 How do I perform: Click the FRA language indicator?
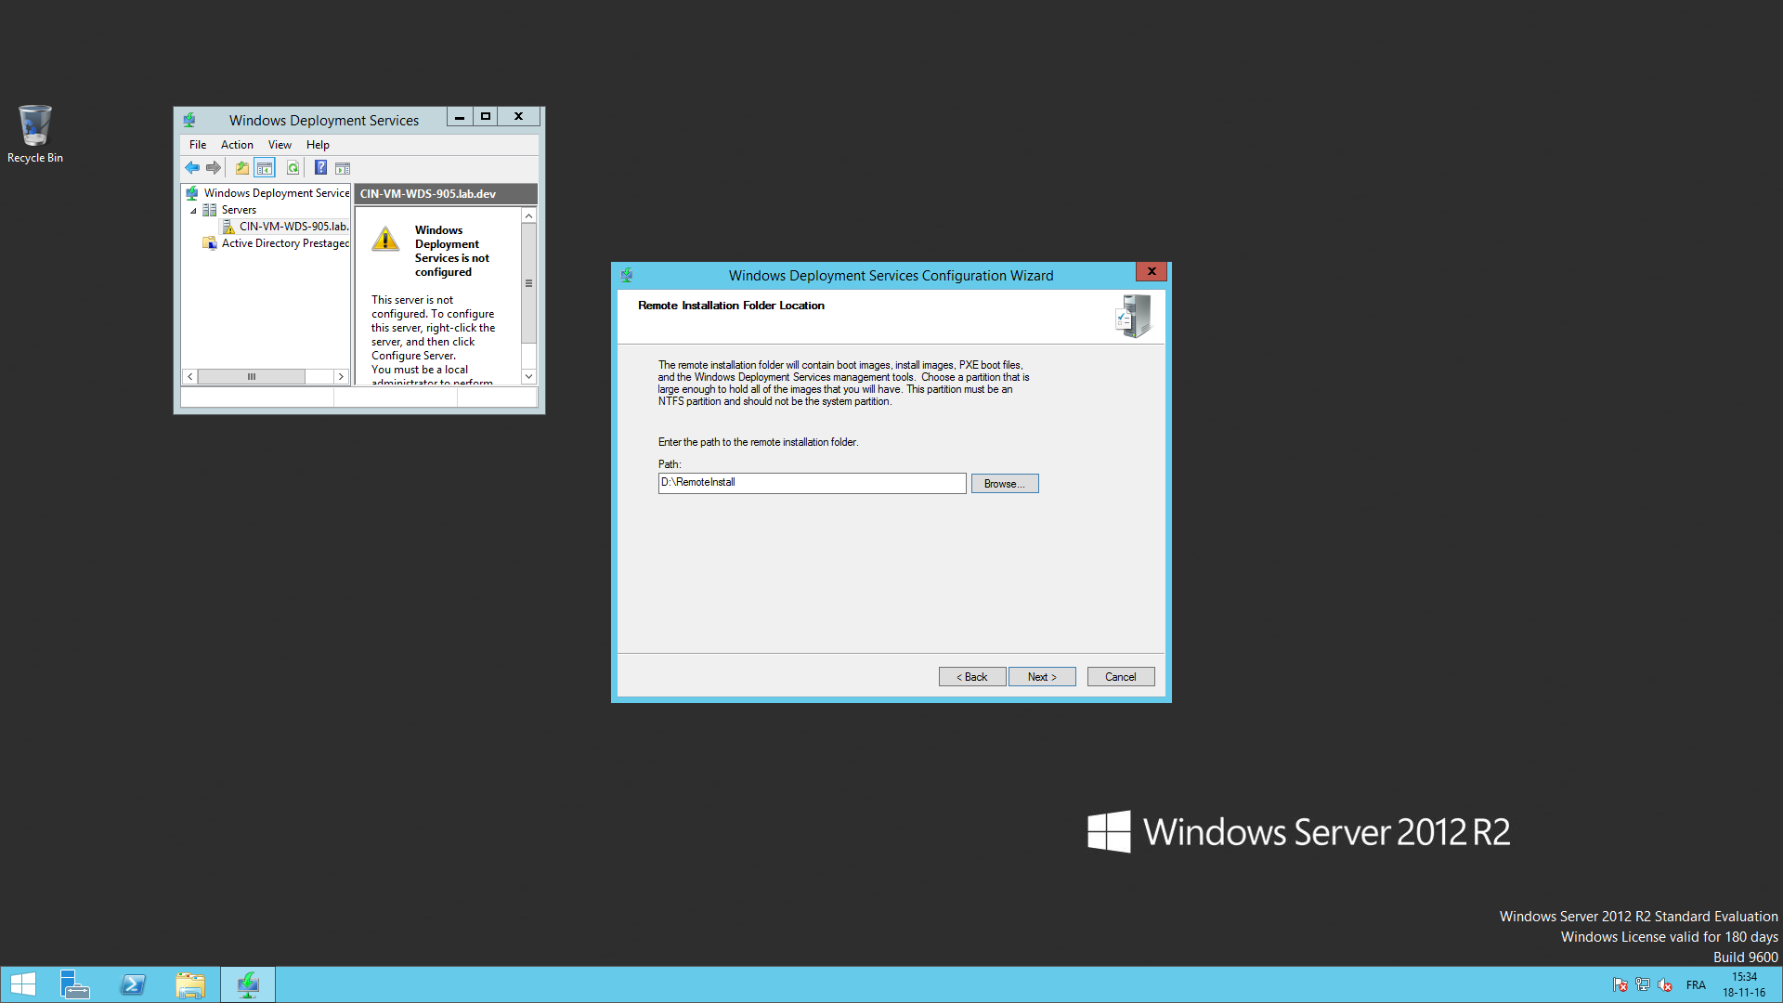pos(1696,985)
